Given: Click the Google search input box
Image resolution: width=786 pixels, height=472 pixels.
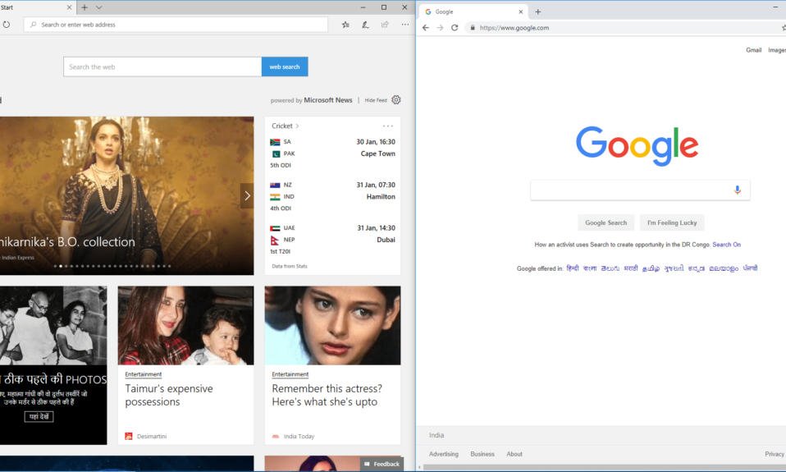Looking at the screenshot, I should pos(630,190).
